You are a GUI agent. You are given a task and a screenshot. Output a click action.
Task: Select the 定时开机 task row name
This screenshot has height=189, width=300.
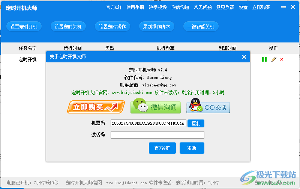click(x=27, y=60)
